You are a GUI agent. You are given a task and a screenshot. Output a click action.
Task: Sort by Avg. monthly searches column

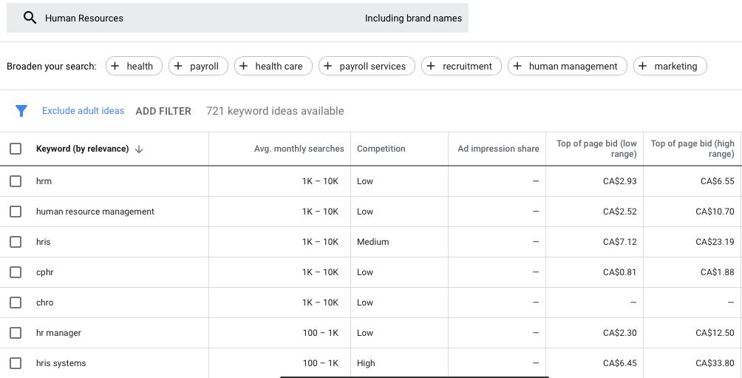pos(299,149)
